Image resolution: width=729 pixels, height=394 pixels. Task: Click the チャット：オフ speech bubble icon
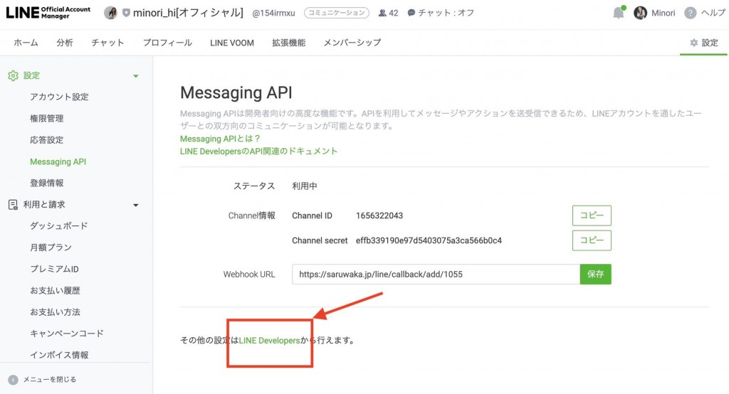411,13
